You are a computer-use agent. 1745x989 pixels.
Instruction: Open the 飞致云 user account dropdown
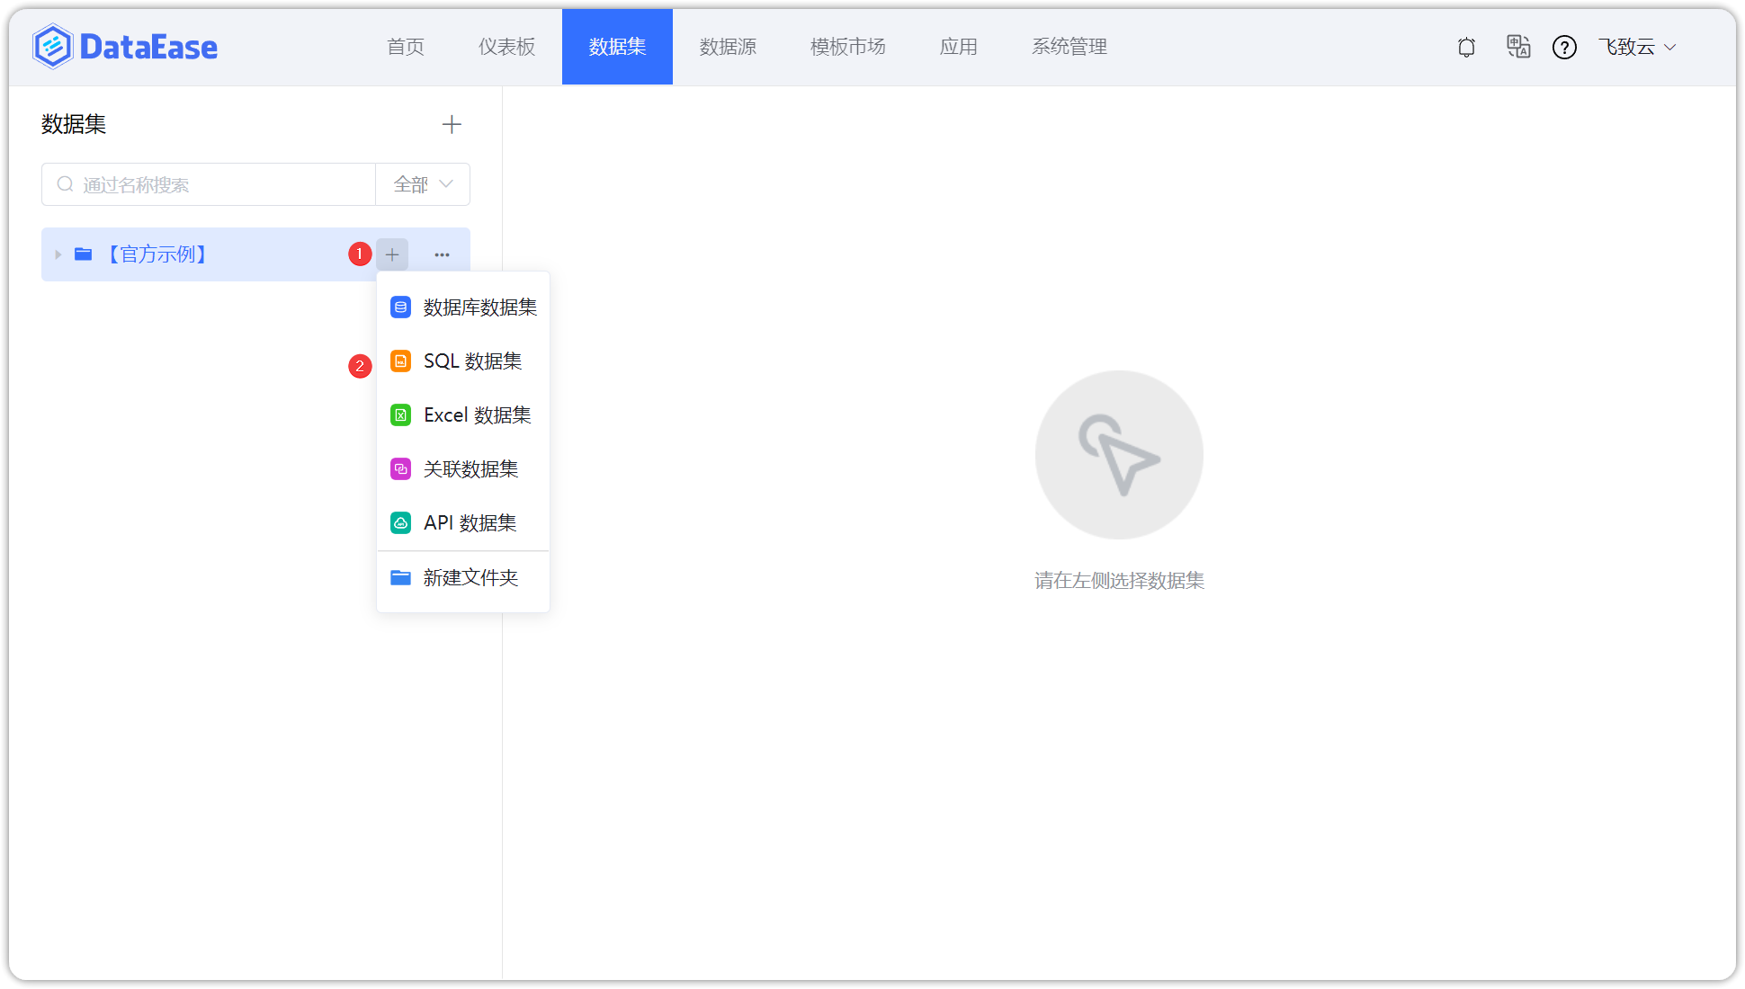pyautogui.click(x=1637, y=47)
